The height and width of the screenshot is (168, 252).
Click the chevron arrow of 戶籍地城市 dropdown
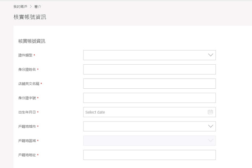[211, 126]
